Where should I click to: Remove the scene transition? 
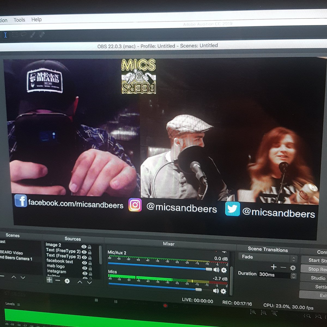pyautogui.click(x=283, y=268)
